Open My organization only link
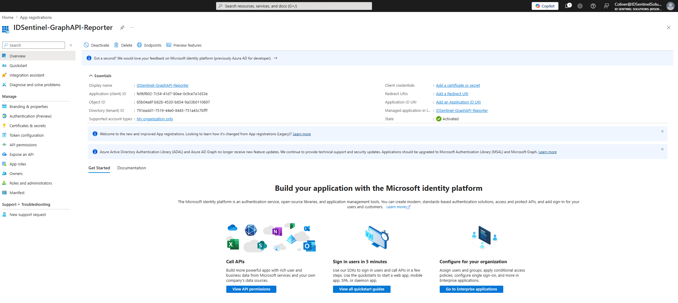 [155, 119]
